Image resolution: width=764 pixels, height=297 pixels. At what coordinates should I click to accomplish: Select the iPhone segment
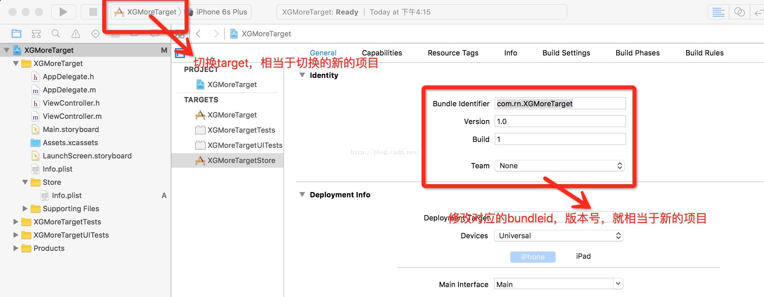tap(533, 257)
